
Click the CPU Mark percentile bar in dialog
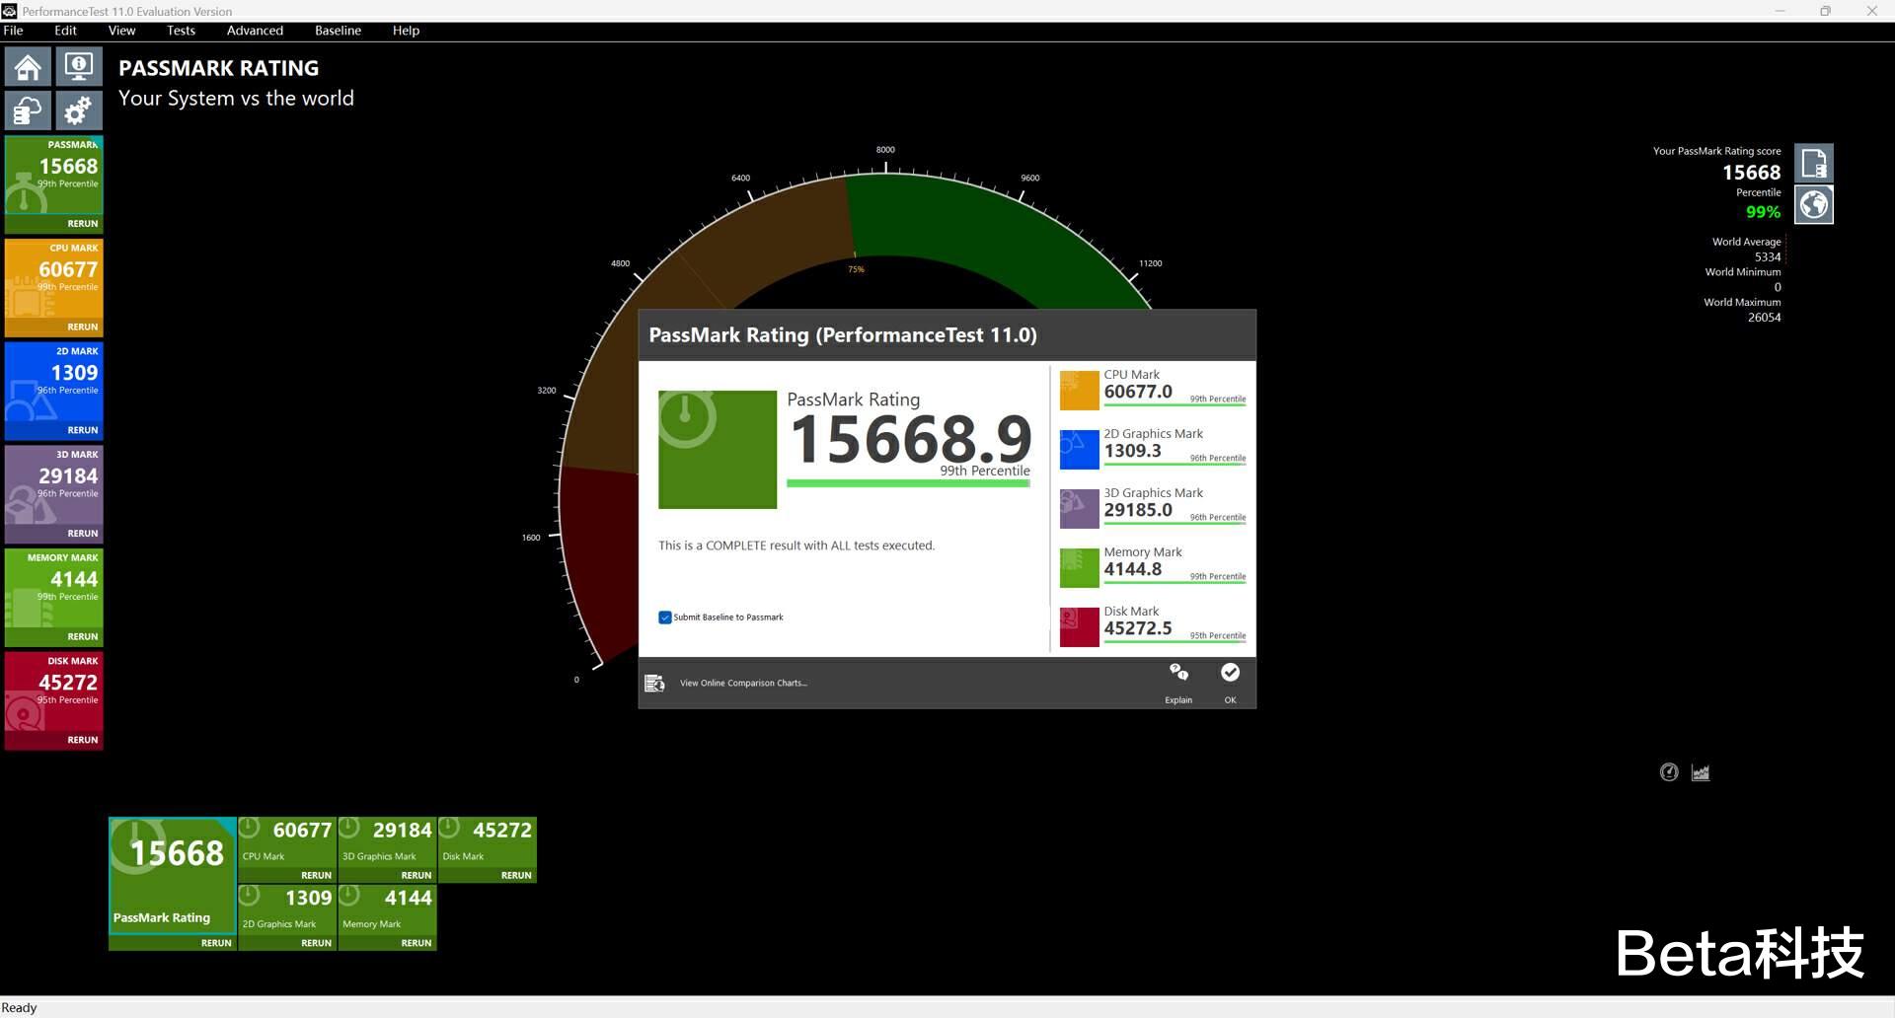1175,405
